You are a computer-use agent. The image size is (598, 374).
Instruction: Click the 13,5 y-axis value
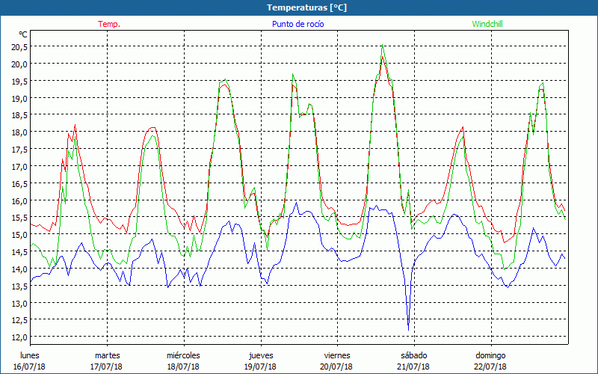[x=19, y=286]
